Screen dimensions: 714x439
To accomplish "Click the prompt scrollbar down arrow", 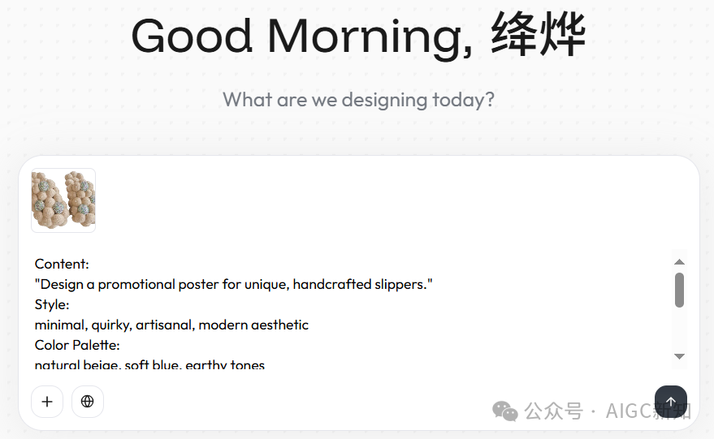I will 679,356.
